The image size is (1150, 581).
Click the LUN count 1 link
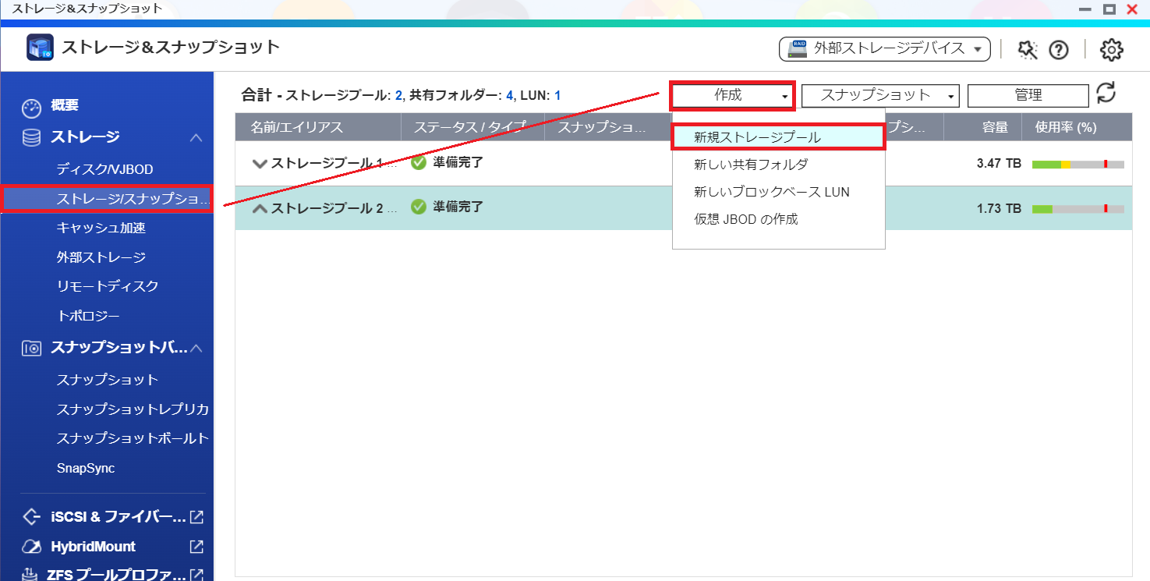pos(557,96)
